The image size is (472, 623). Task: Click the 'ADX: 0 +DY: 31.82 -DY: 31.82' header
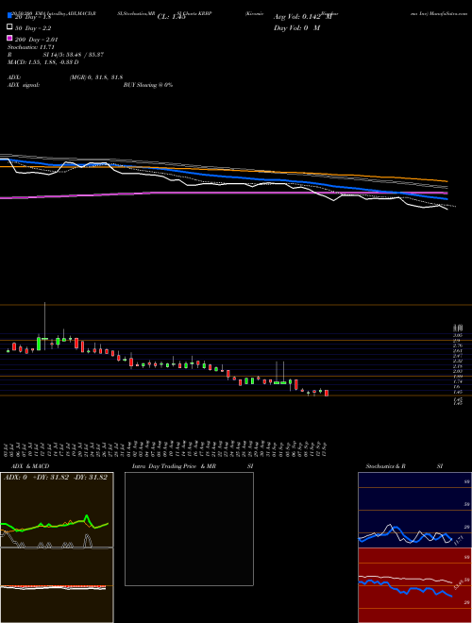point(56,478)
